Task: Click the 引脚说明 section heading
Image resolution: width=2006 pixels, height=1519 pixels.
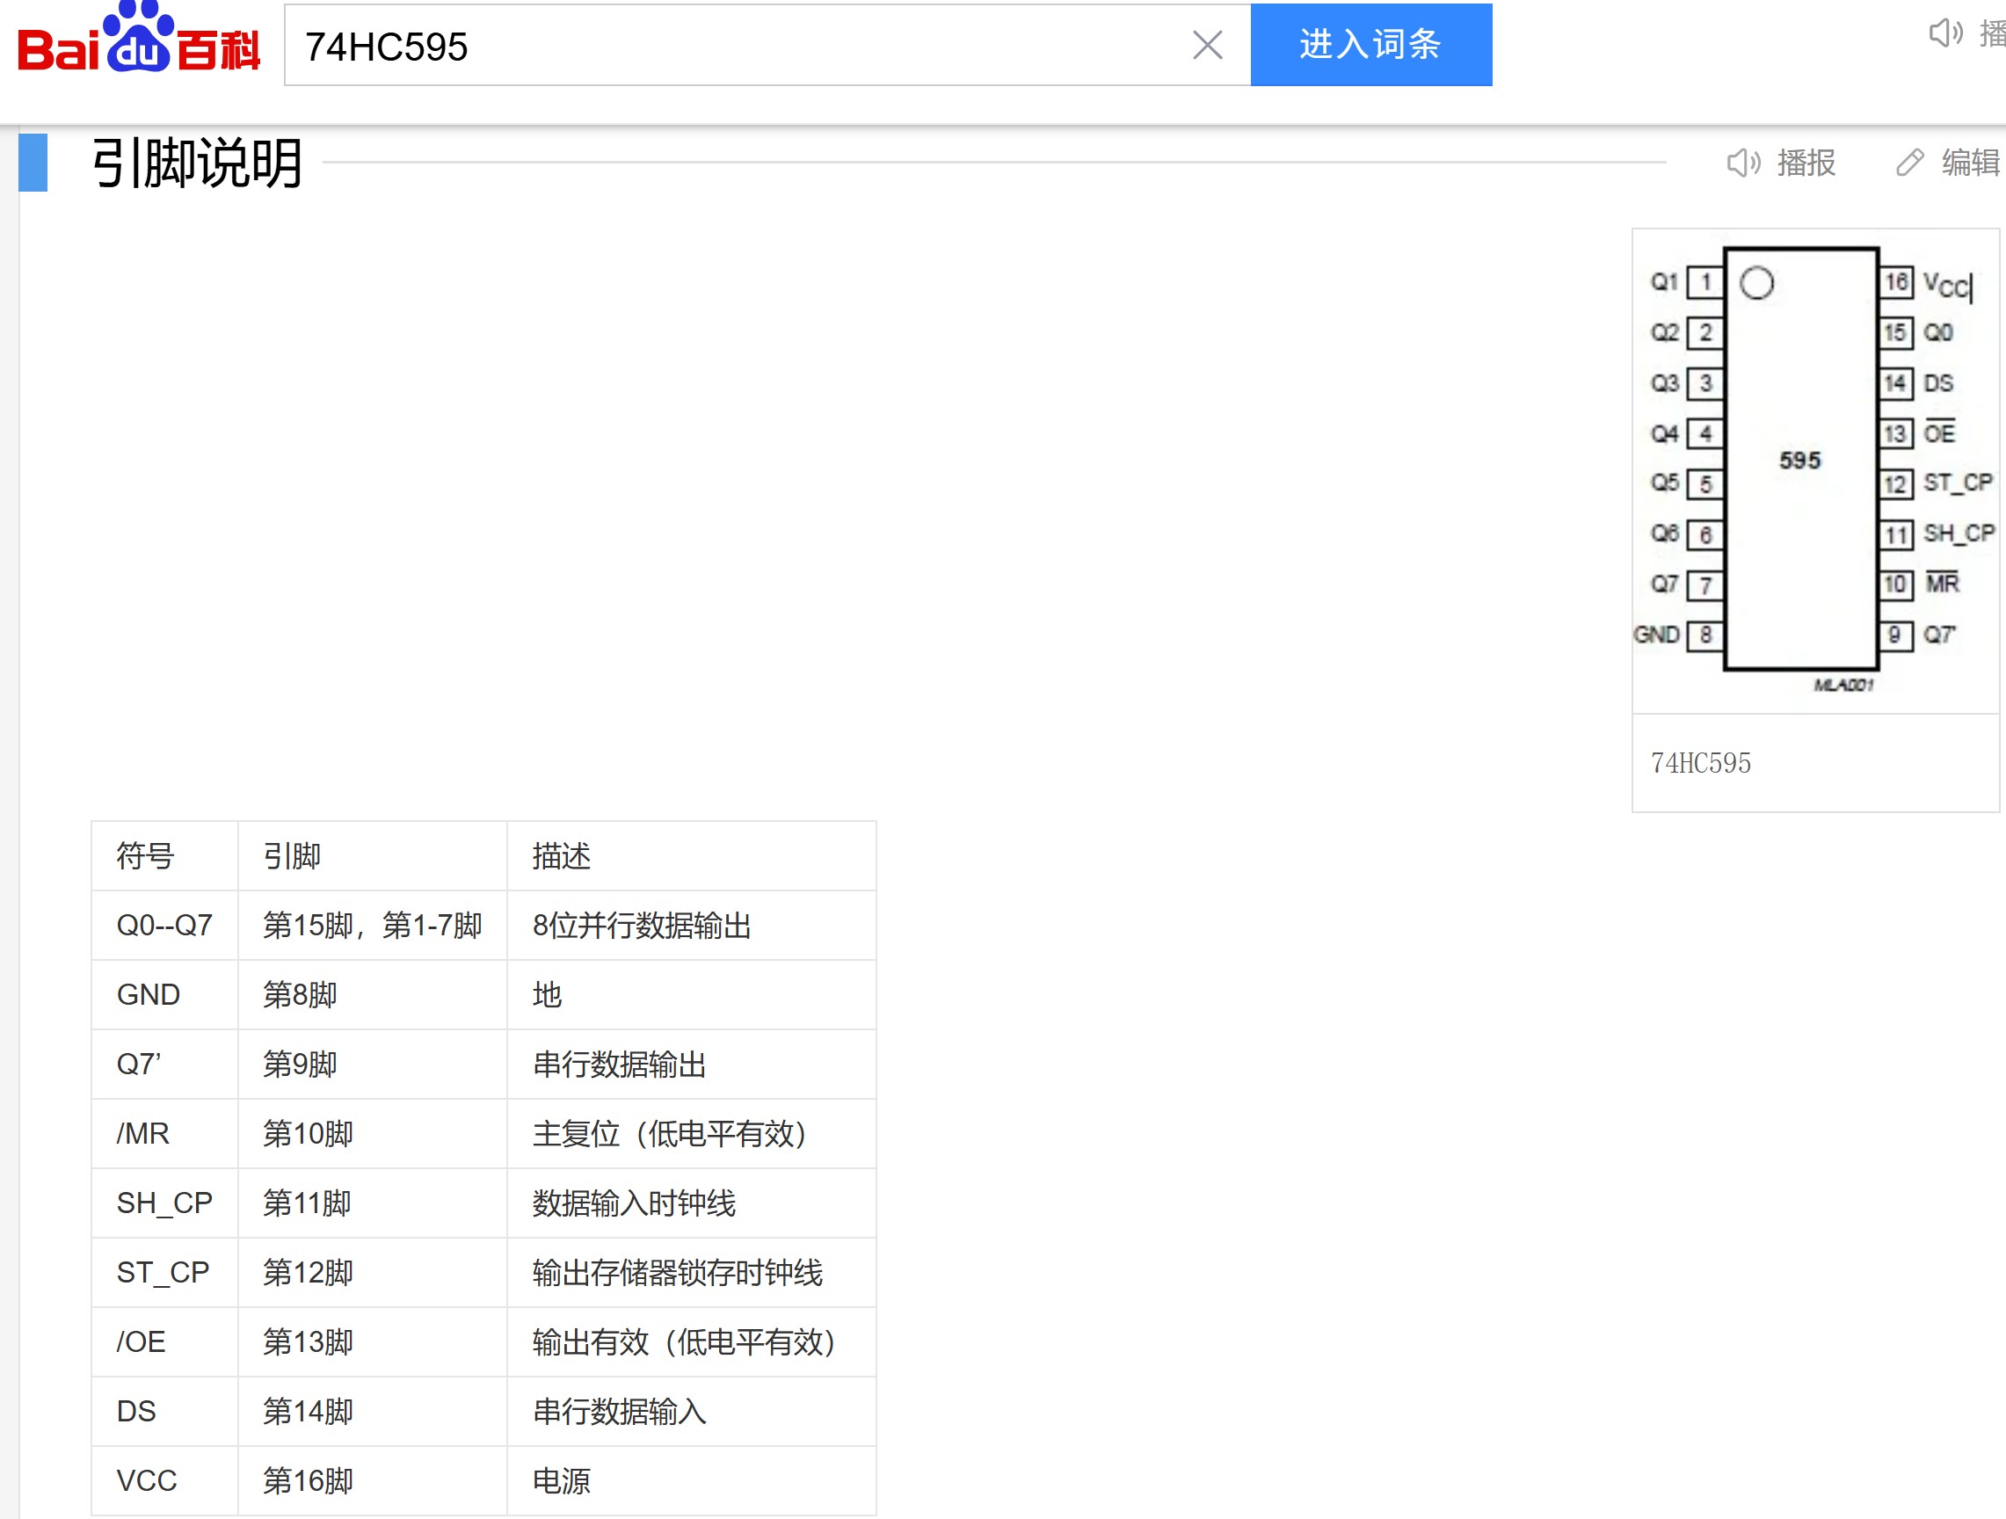Action: click(x=197, y=164)
